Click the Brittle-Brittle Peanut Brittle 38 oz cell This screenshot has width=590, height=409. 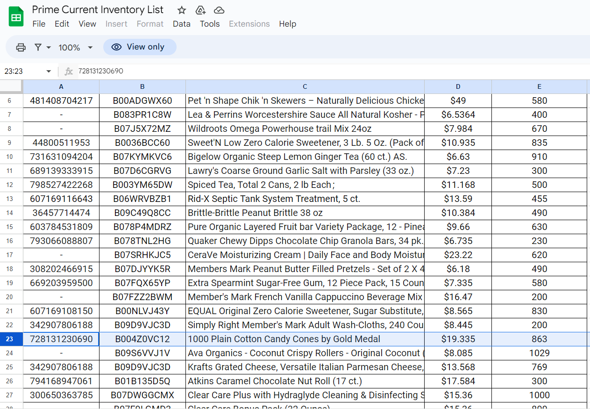(x=305, y=213)
